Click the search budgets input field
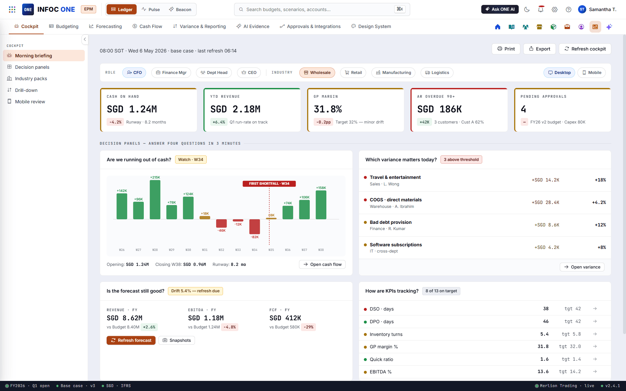This screenshot has width=626, height=391. 322,9
